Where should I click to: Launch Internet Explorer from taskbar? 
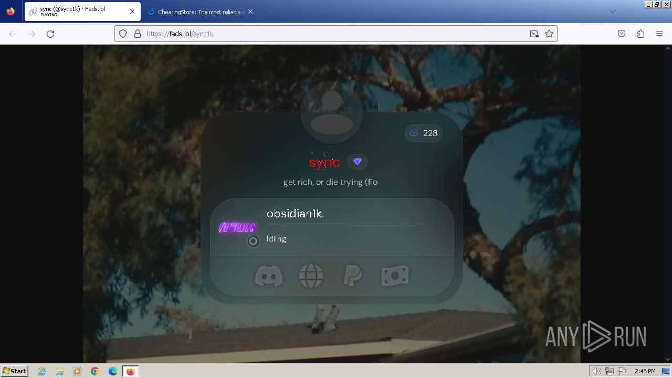(x=42, y=371)
